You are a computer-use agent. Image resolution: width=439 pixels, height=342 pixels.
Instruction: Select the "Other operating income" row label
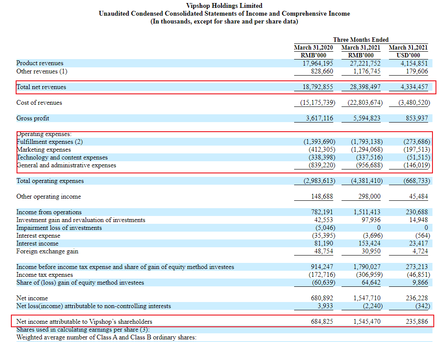coord(48,196)
